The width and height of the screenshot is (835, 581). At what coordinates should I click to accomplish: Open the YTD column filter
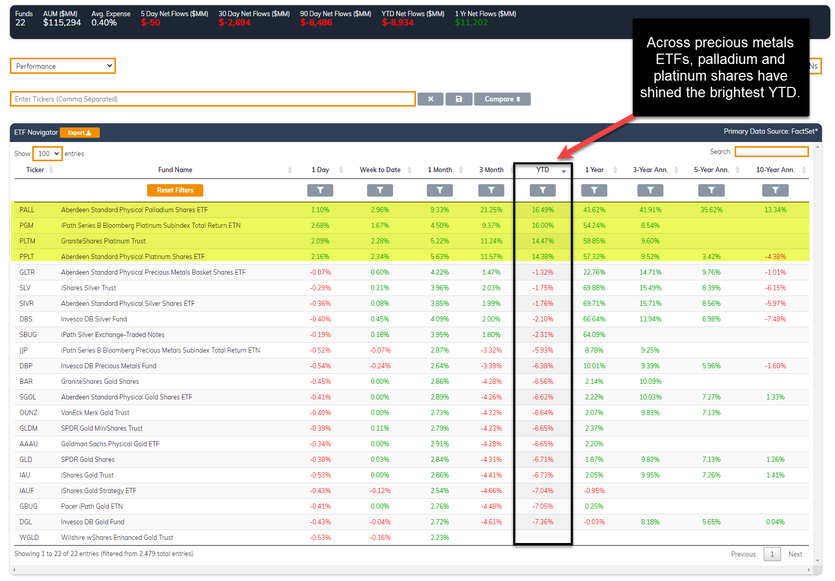coord(543,190)
